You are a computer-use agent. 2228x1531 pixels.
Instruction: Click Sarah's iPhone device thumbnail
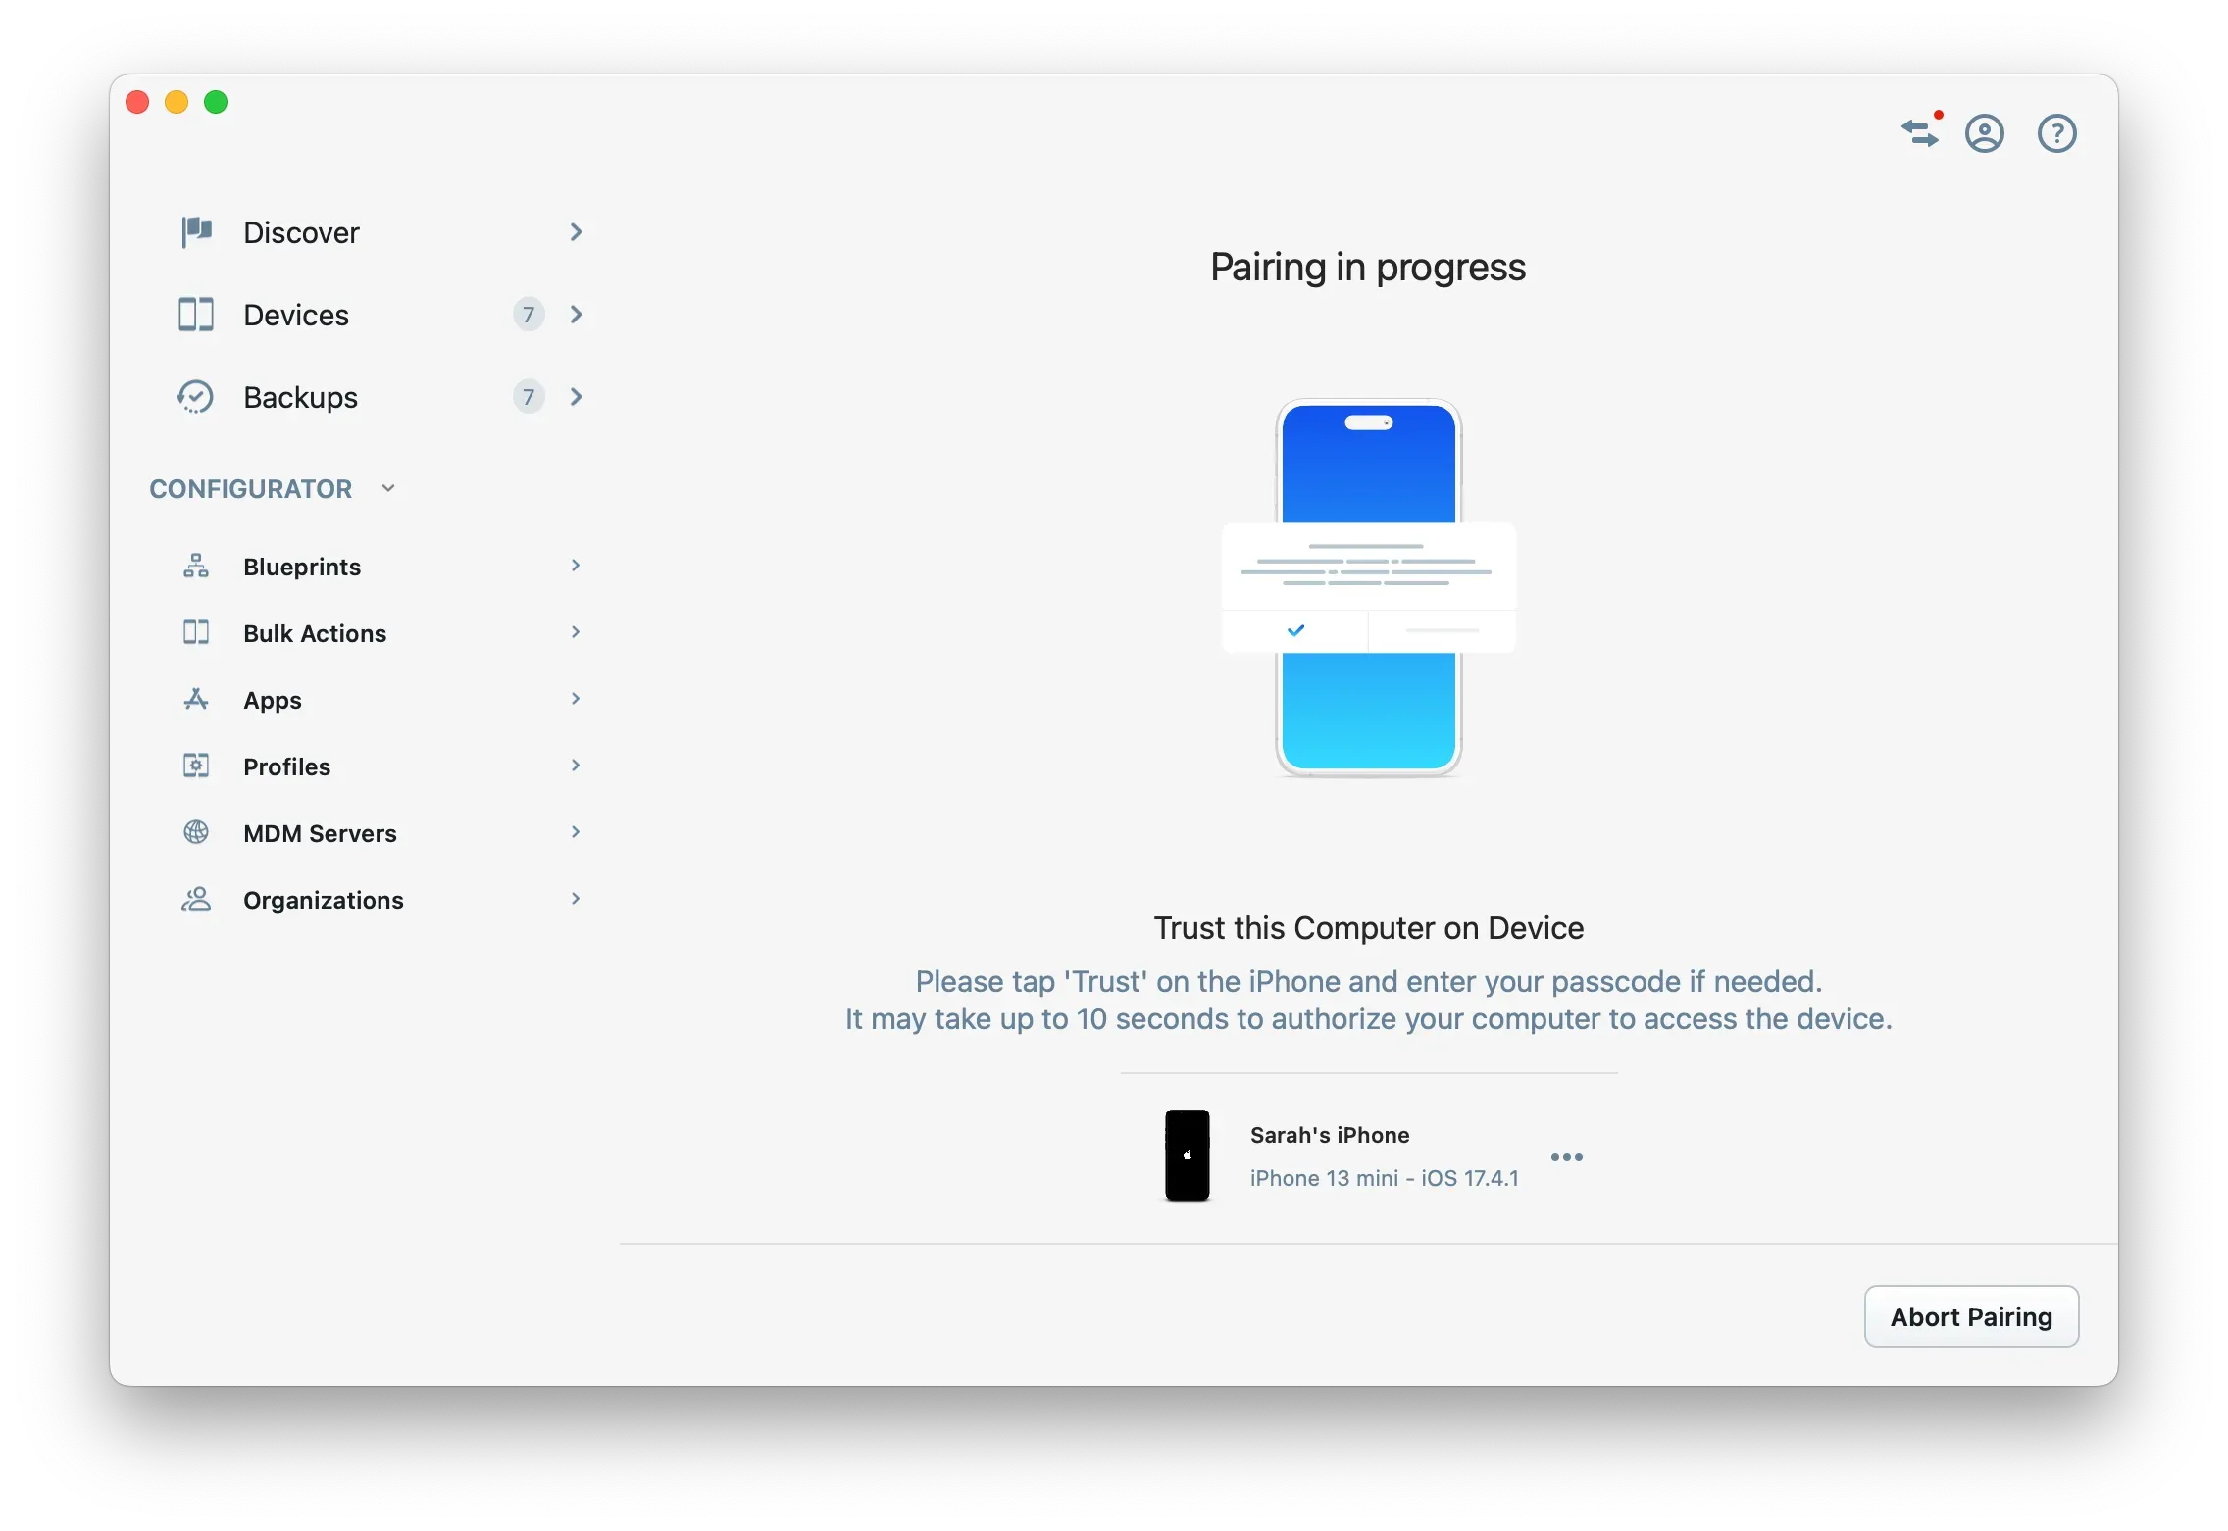pos(1187,1156)
